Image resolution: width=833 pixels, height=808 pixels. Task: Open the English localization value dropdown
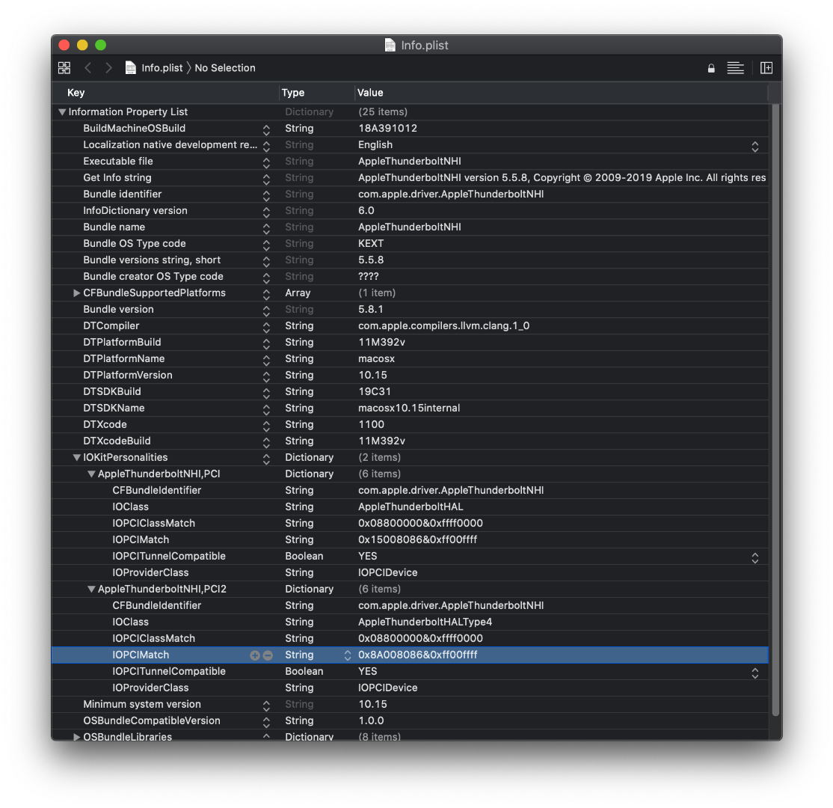[x=754, y=145]
